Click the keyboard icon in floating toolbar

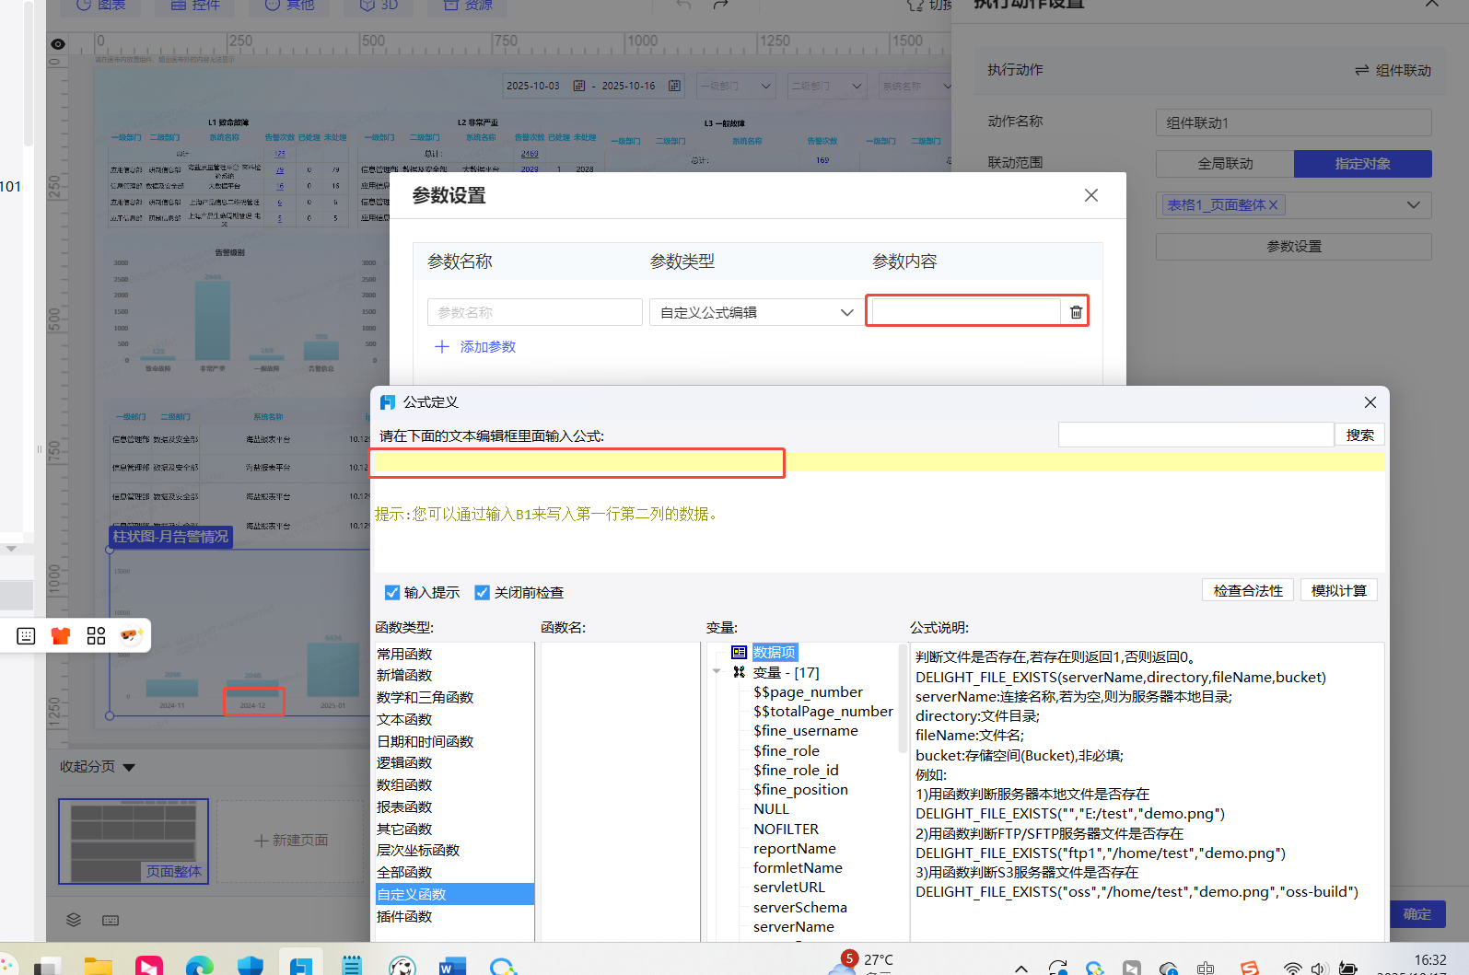coord(26,636)
